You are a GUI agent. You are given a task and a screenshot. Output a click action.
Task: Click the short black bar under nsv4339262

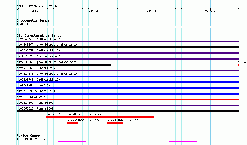point(64,65)
